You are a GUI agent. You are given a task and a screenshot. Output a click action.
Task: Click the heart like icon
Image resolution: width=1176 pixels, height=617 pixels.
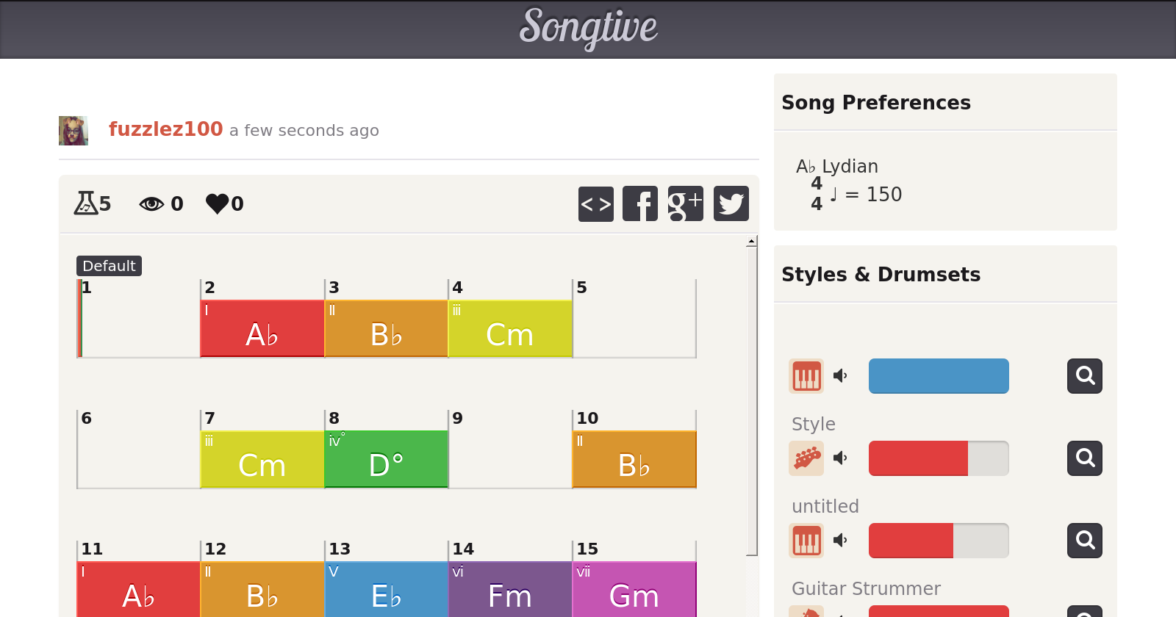click(218, 203)
